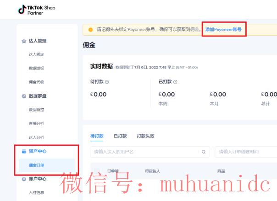
Task: Click the orange warning icon in banner
Action: tap(90, 30)
